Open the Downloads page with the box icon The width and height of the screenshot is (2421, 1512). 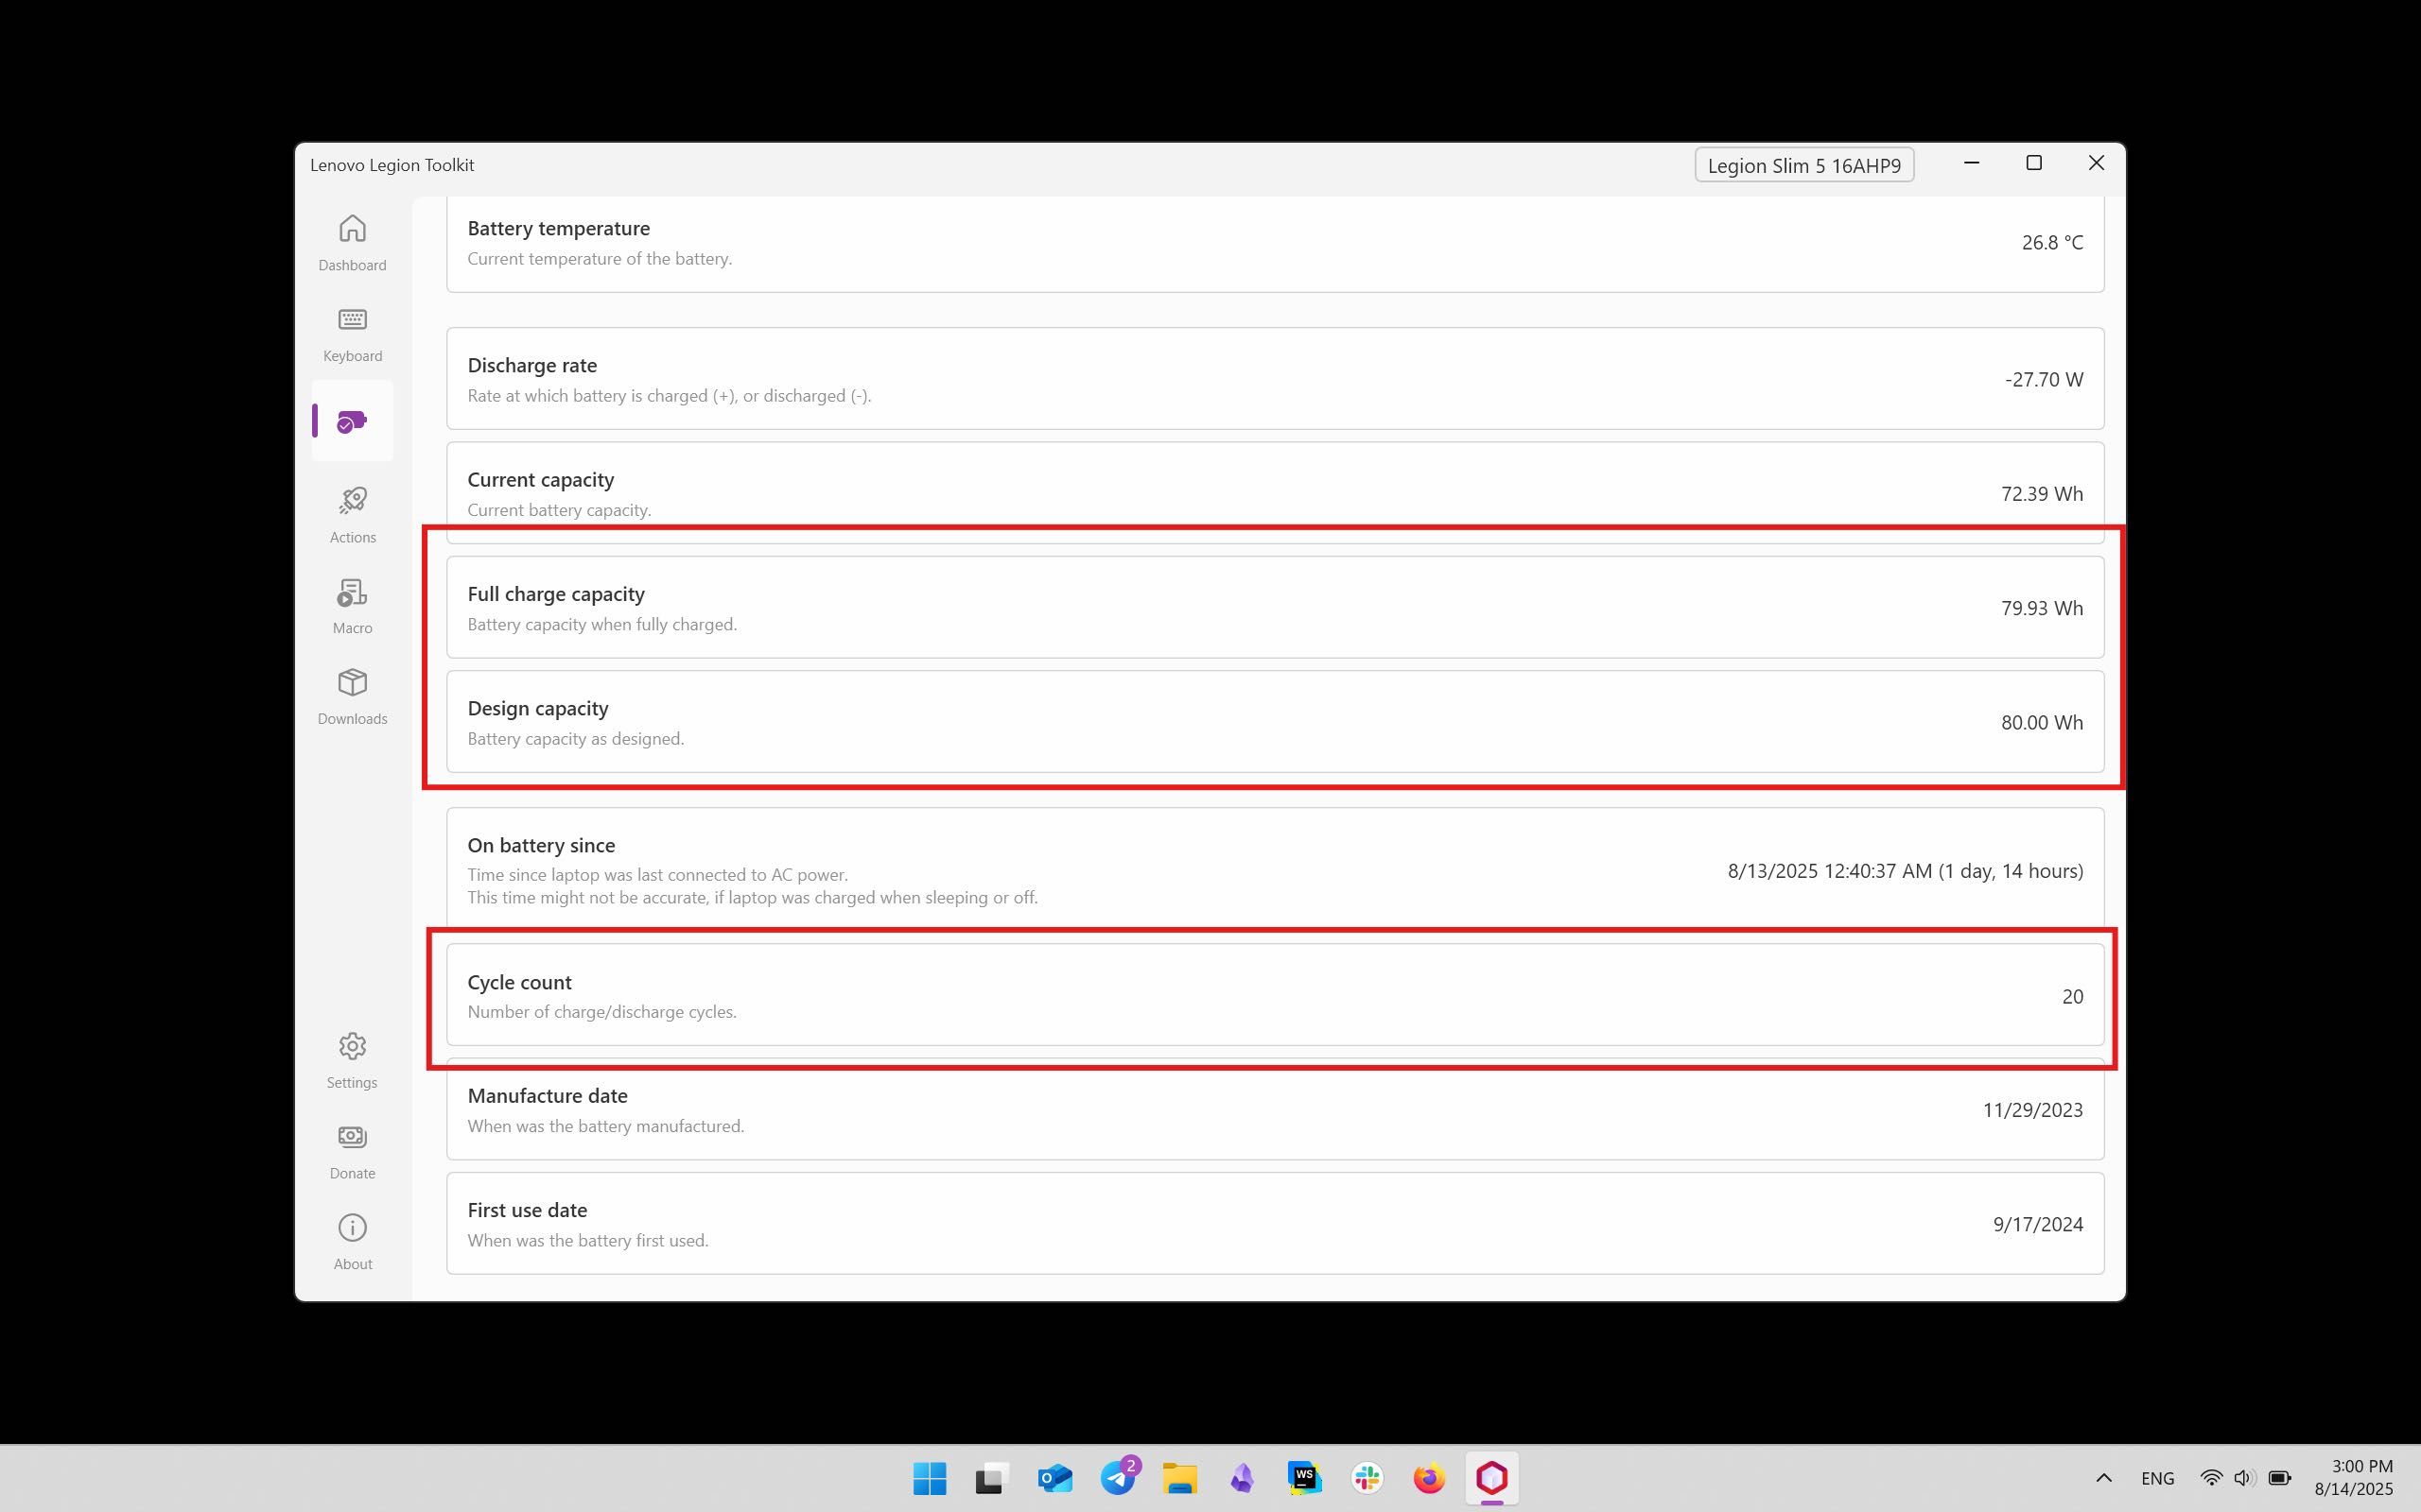tap(352, 697)
